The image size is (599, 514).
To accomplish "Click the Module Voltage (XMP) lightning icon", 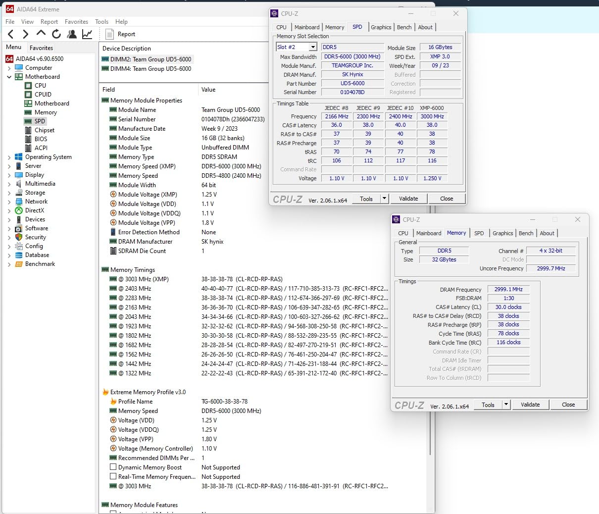I will (x=113, y=195).
